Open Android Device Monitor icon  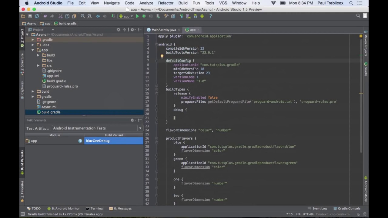click(202, 16)
